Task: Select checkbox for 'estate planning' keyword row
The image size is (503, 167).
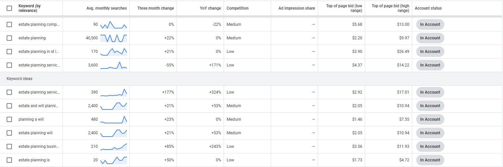Action: click(9, 38)
